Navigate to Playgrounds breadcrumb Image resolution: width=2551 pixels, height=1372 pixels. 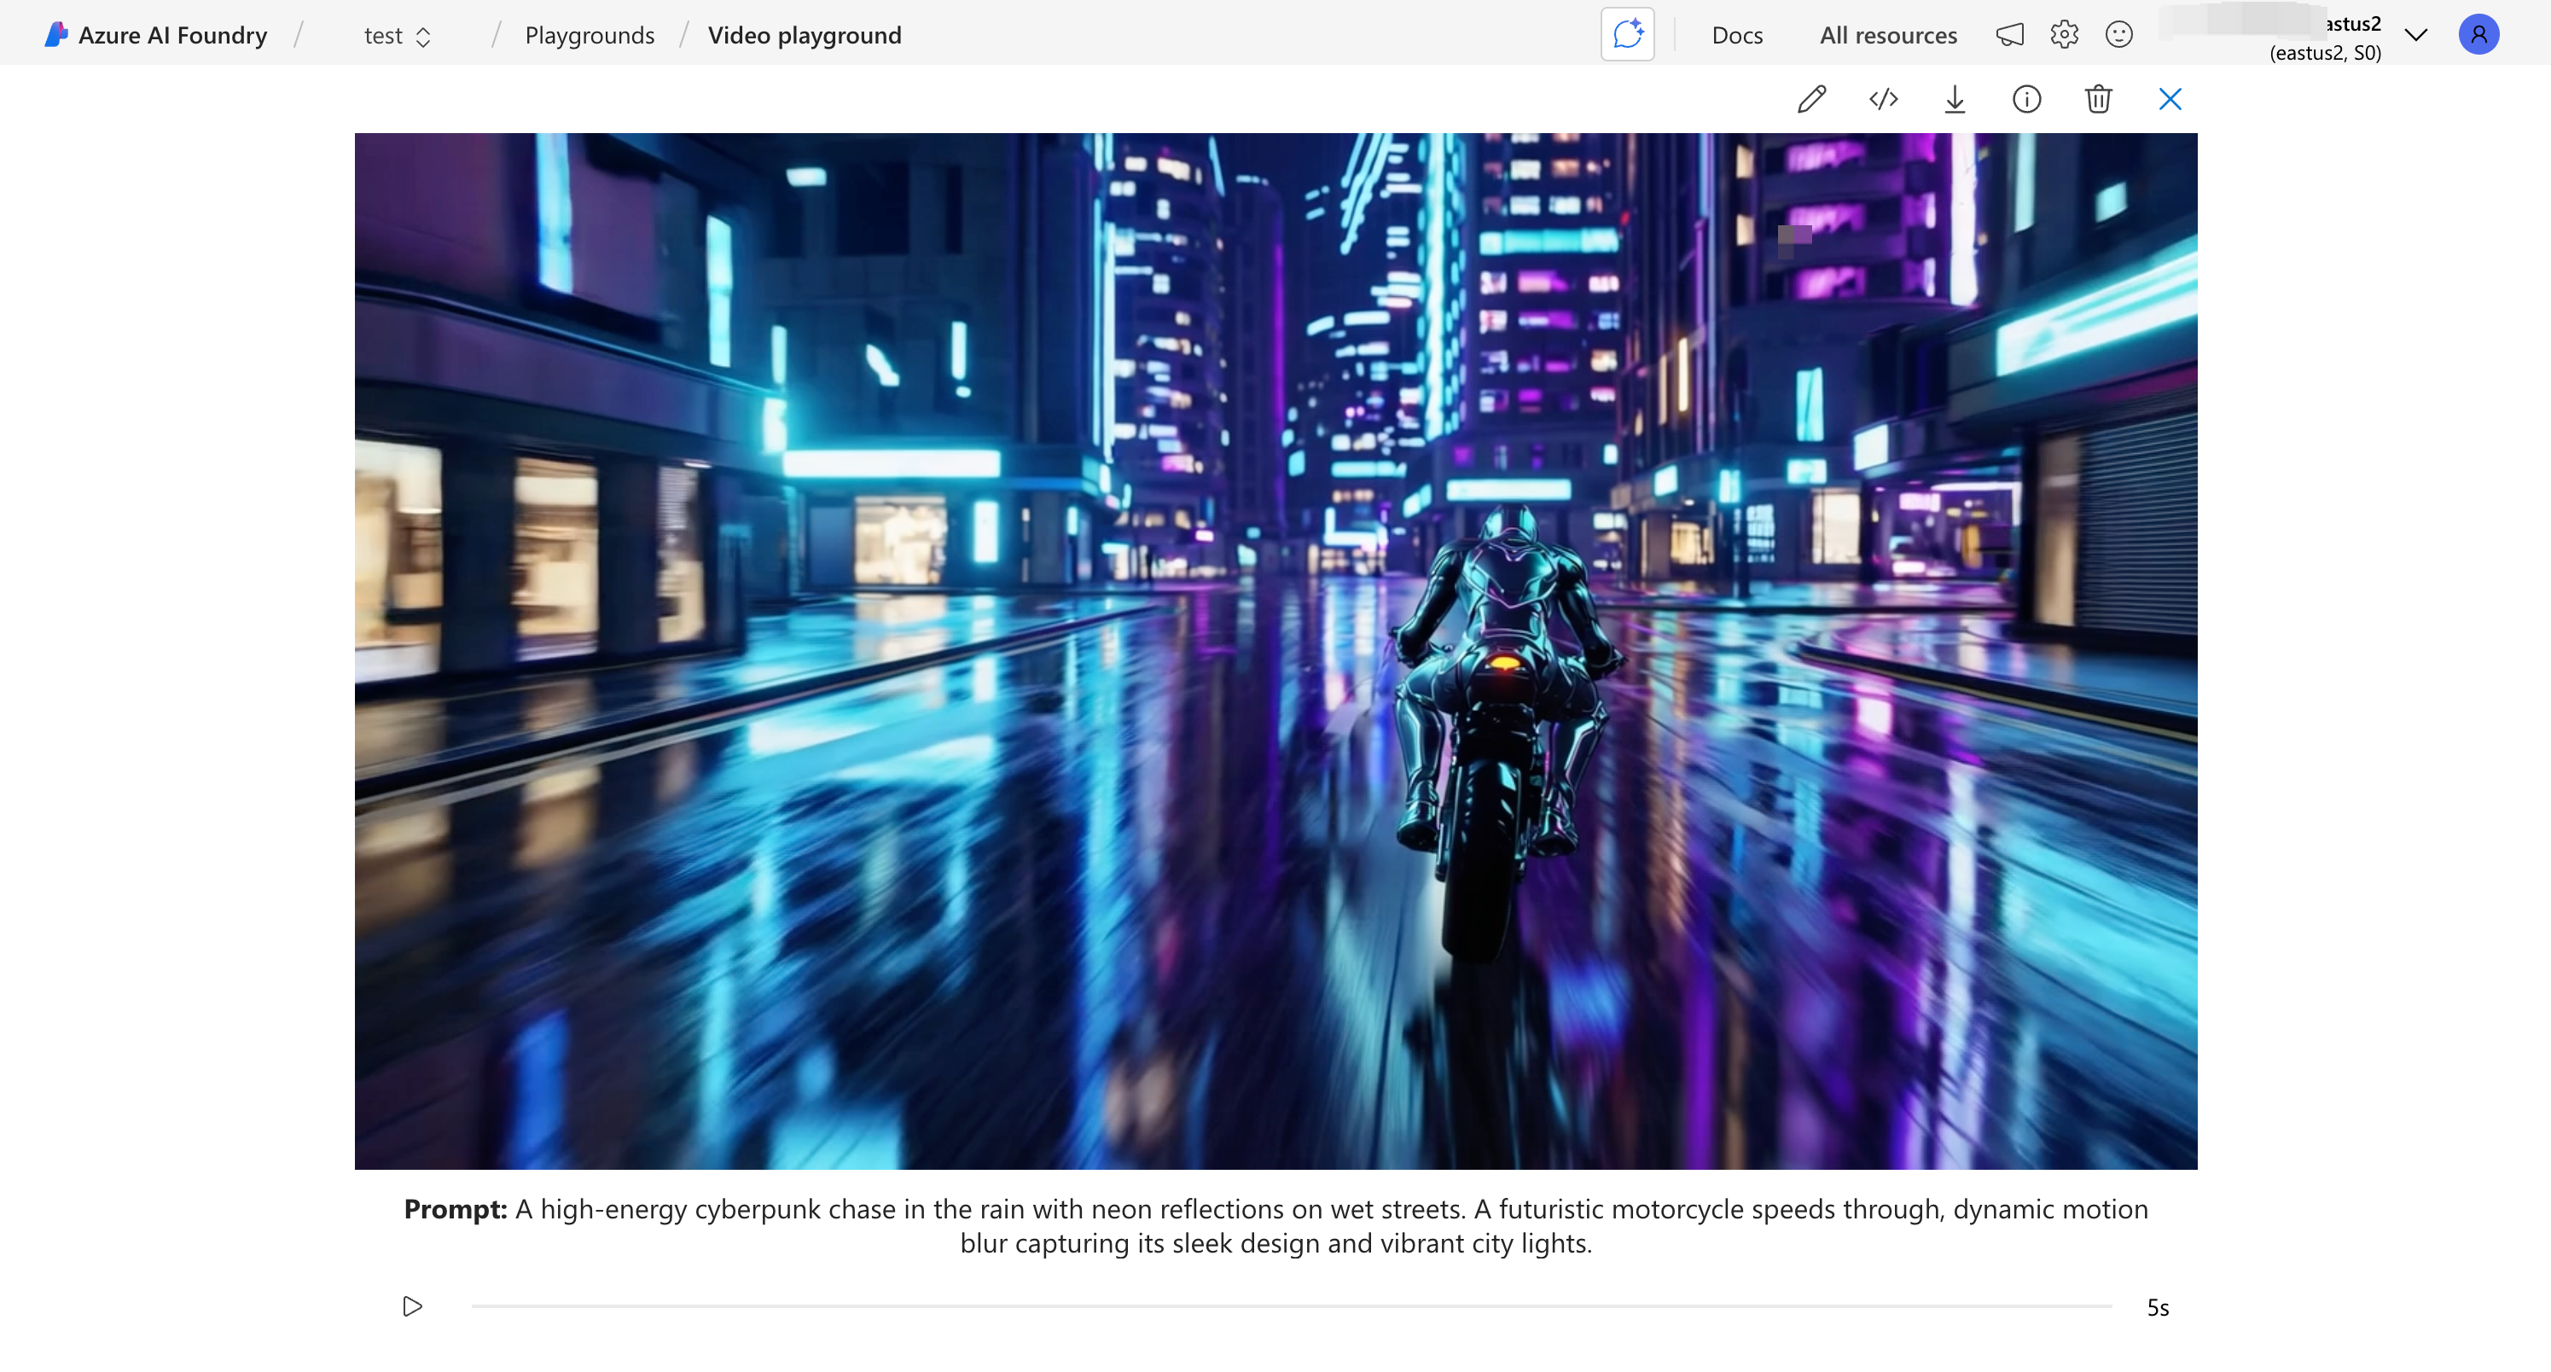590,36
